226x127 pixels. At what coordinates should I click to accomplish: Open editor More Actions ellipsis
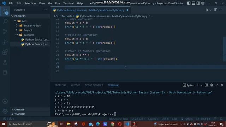pos(221,10)
